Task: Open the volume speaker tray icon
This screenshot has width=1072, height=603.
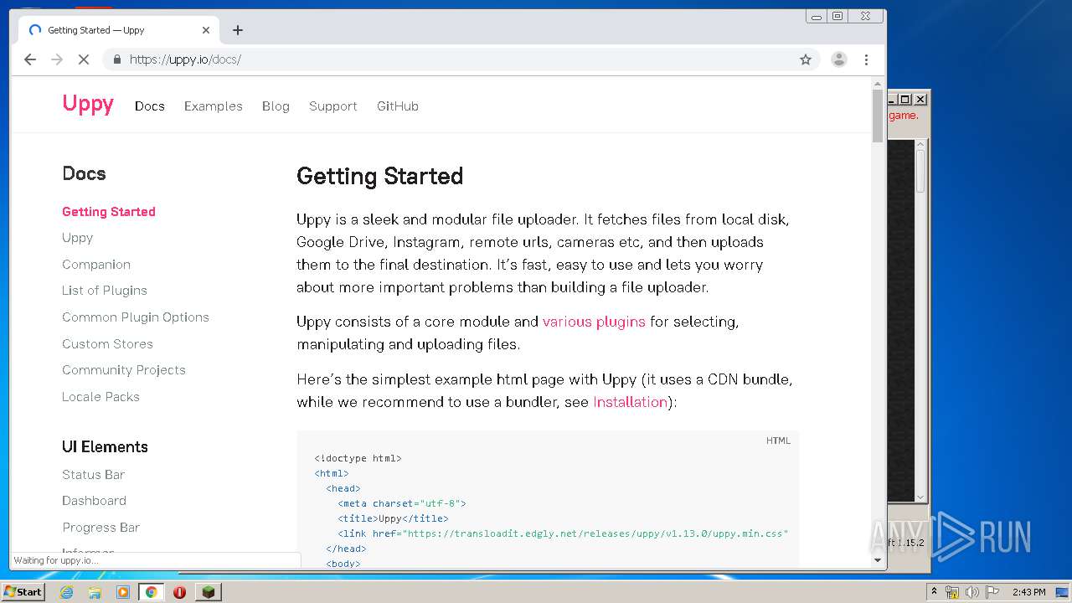Action: pos(972,592)
